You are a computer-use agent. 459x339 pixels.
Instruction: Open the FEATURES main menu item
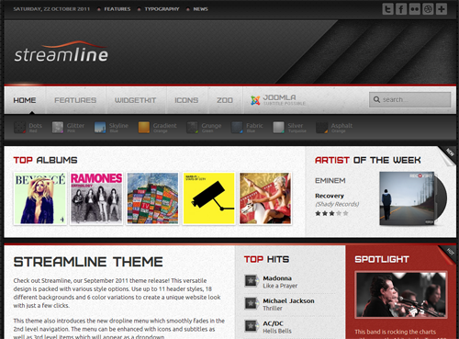pos(75,100)
